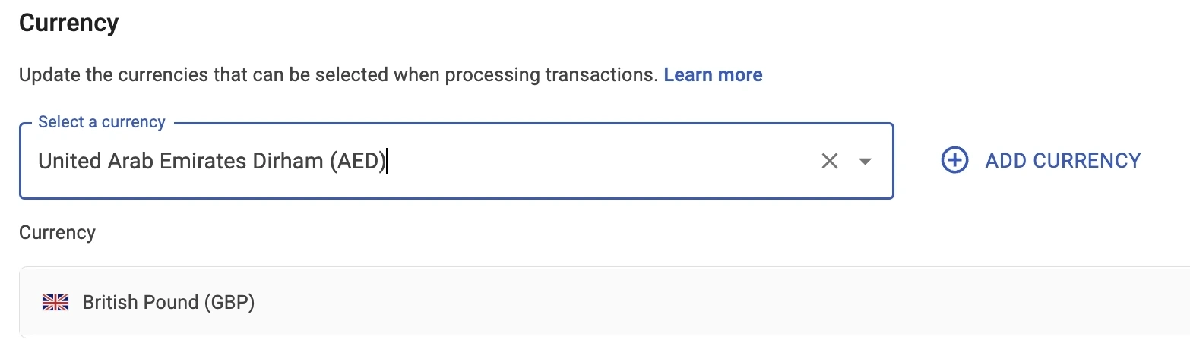Clear the selected currency with the X icon

pyautogui.click(x=829, y=161)
